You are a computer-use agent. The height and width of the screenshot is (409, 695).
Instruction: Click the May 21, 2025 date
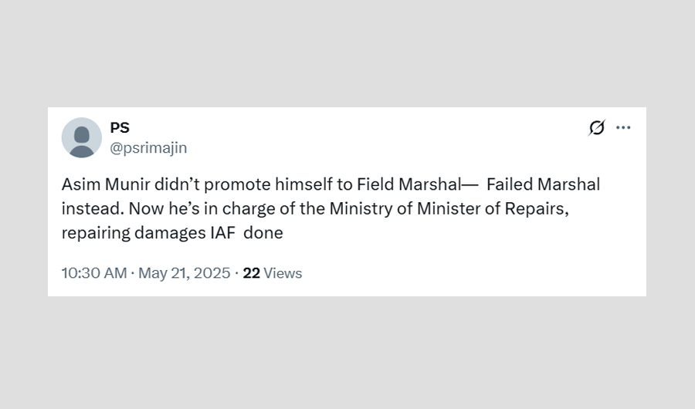pyautogui.click(x=184, y=273)
